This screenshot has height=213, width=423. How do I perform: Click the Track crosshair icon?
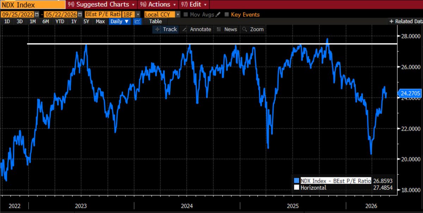pyautogui.click(x=157, y=29)
